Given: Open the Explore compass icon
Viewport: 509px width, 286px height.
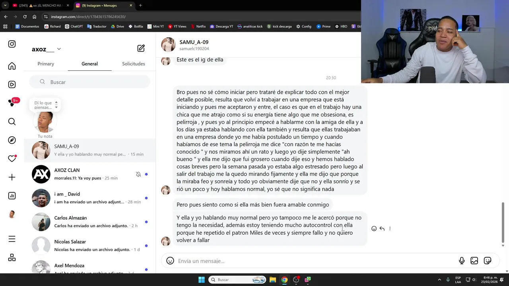Looking at the screenshot, I should (12, 140).
